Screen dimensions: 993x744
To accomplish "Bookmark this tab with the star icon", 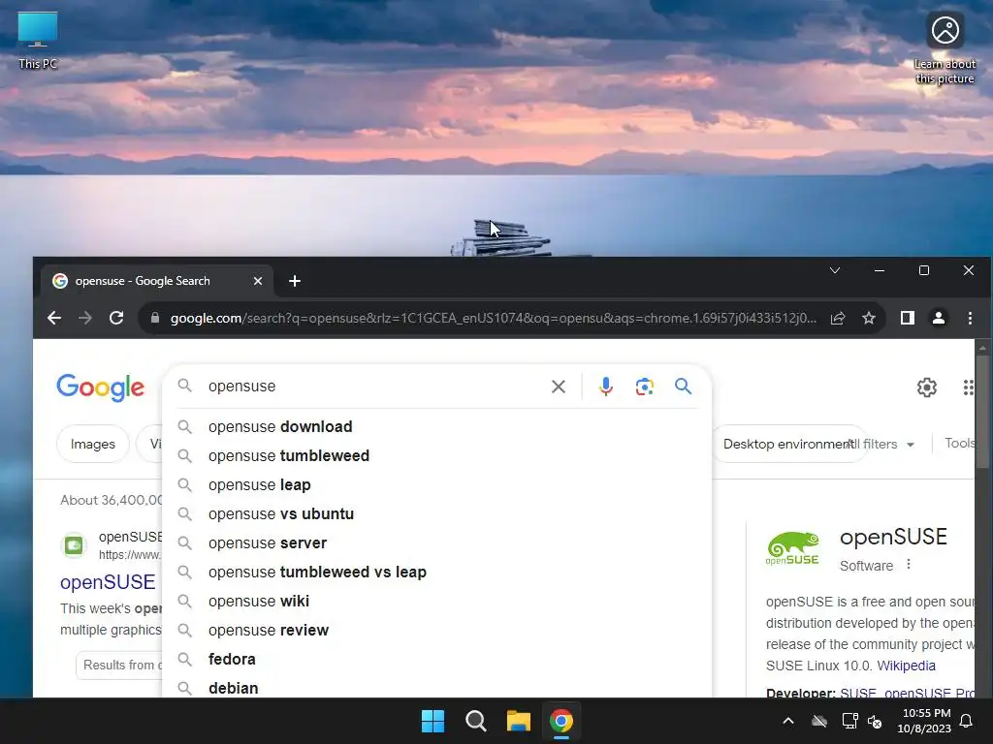I will click(869, 318).
